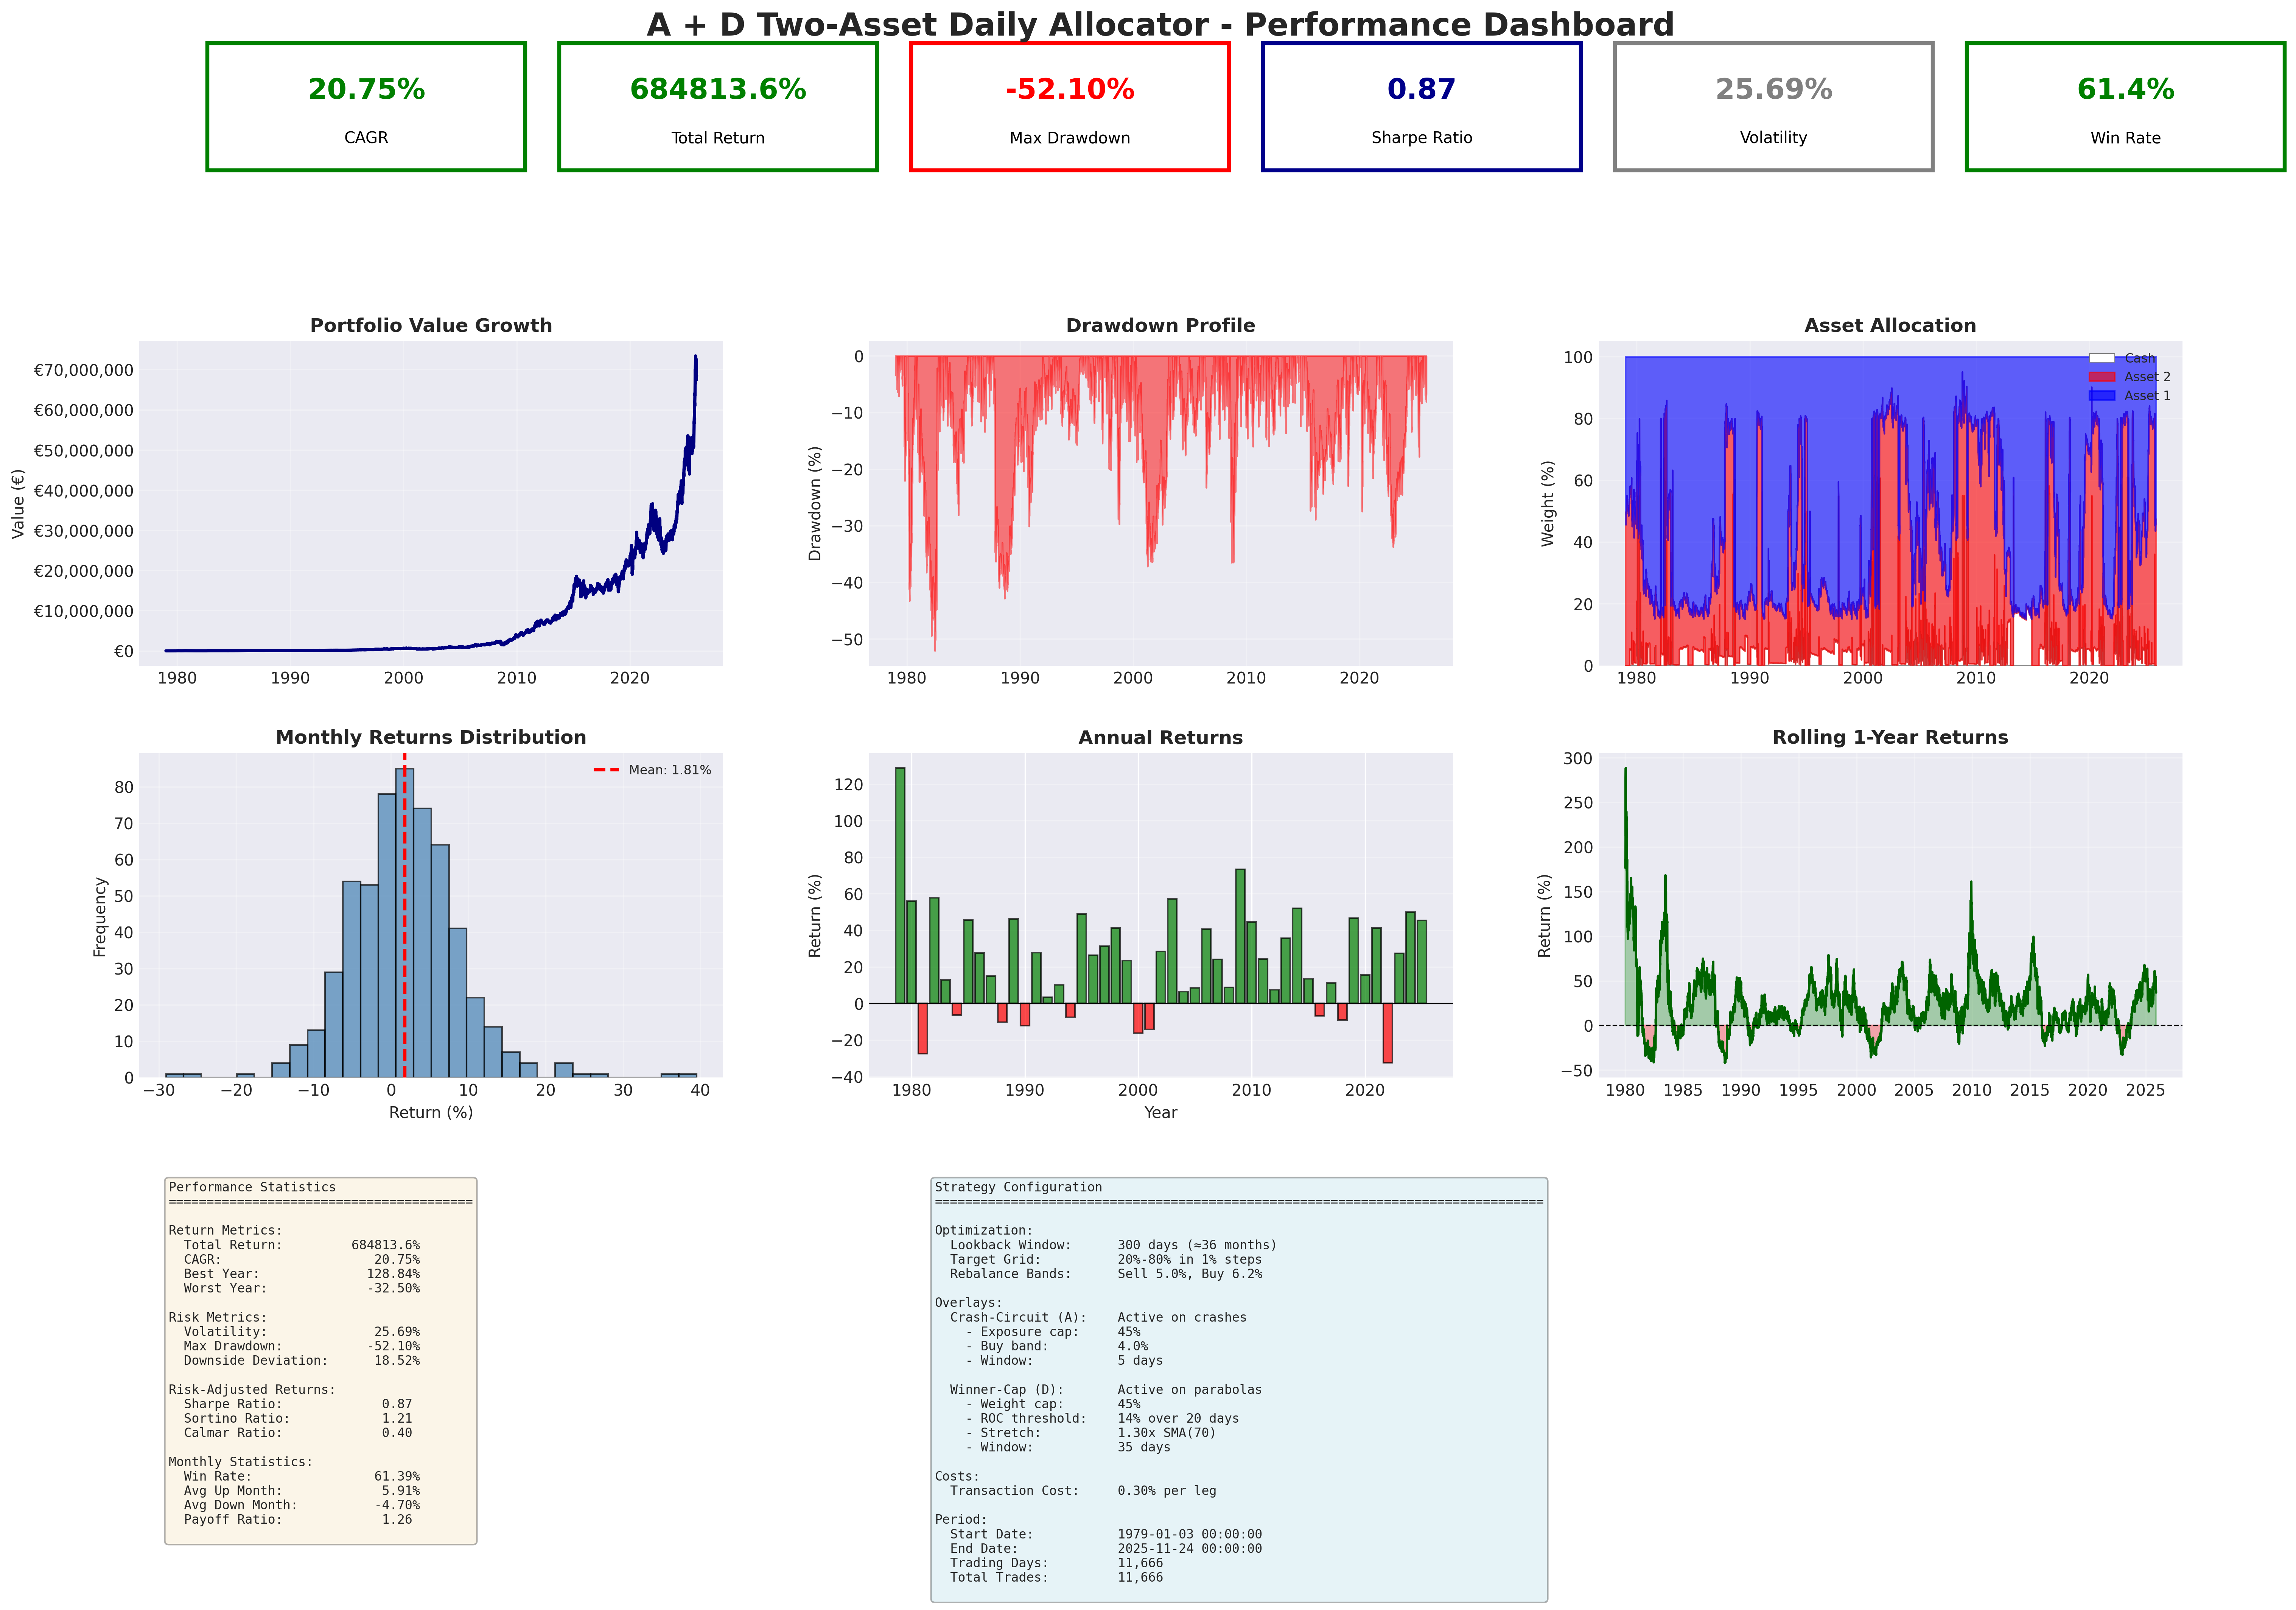The height and width of the screenshot is (1610, 2296).
Task: Click the Drawdown (%) axis label
Action: pos(815,503)
